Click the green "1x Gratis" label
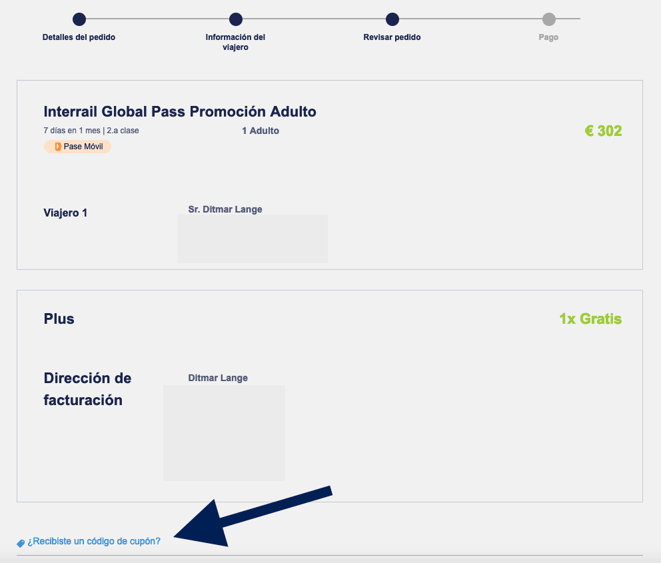The image size is (661, 563). [590, 318]
